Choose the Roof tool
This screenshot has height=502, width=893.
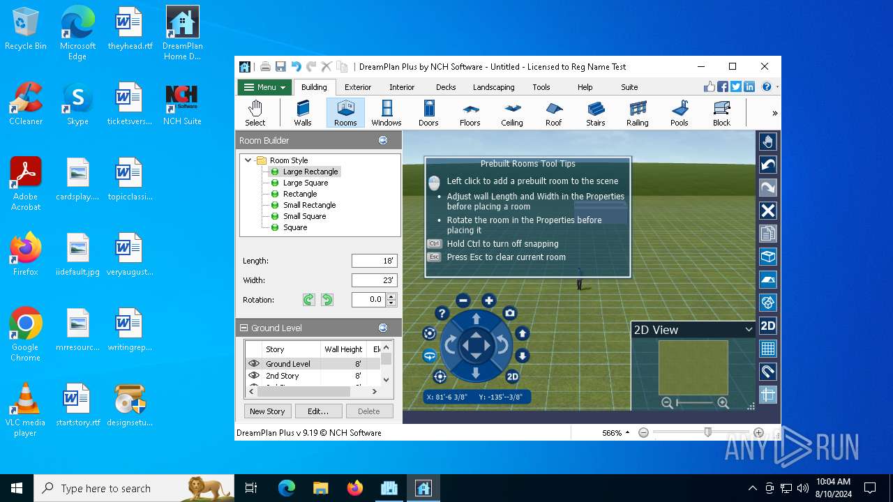click(554, 113)
